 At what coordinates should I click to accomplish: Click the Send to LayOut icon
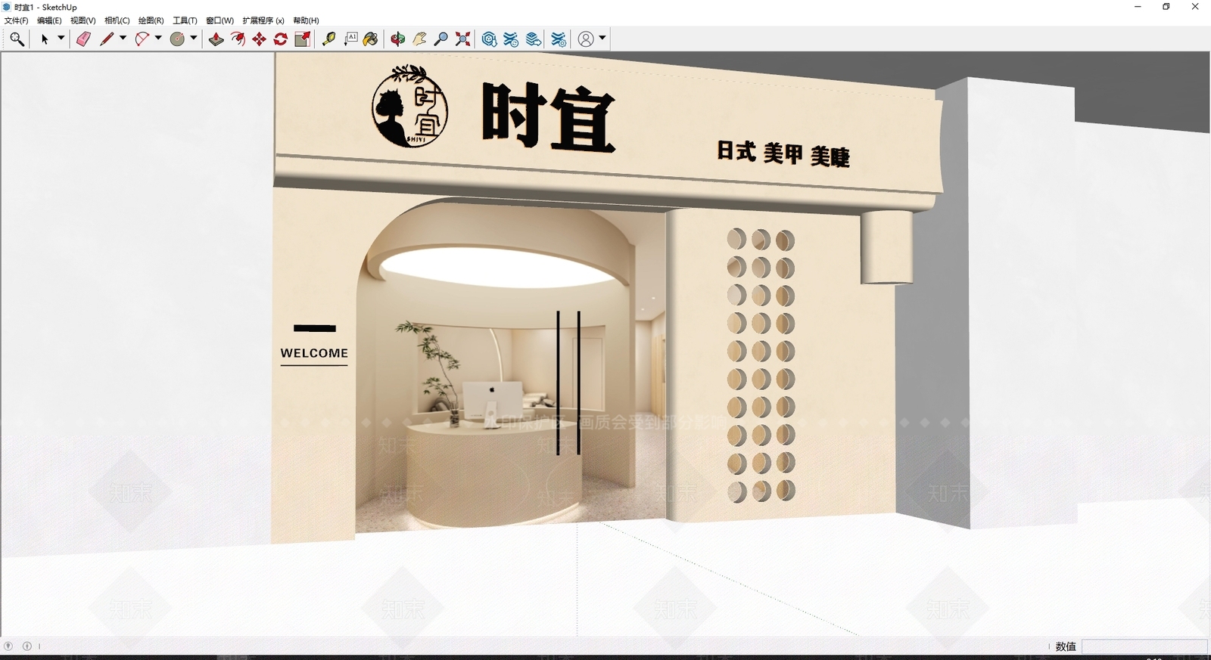pyautogui.click(x=534, y=39)
